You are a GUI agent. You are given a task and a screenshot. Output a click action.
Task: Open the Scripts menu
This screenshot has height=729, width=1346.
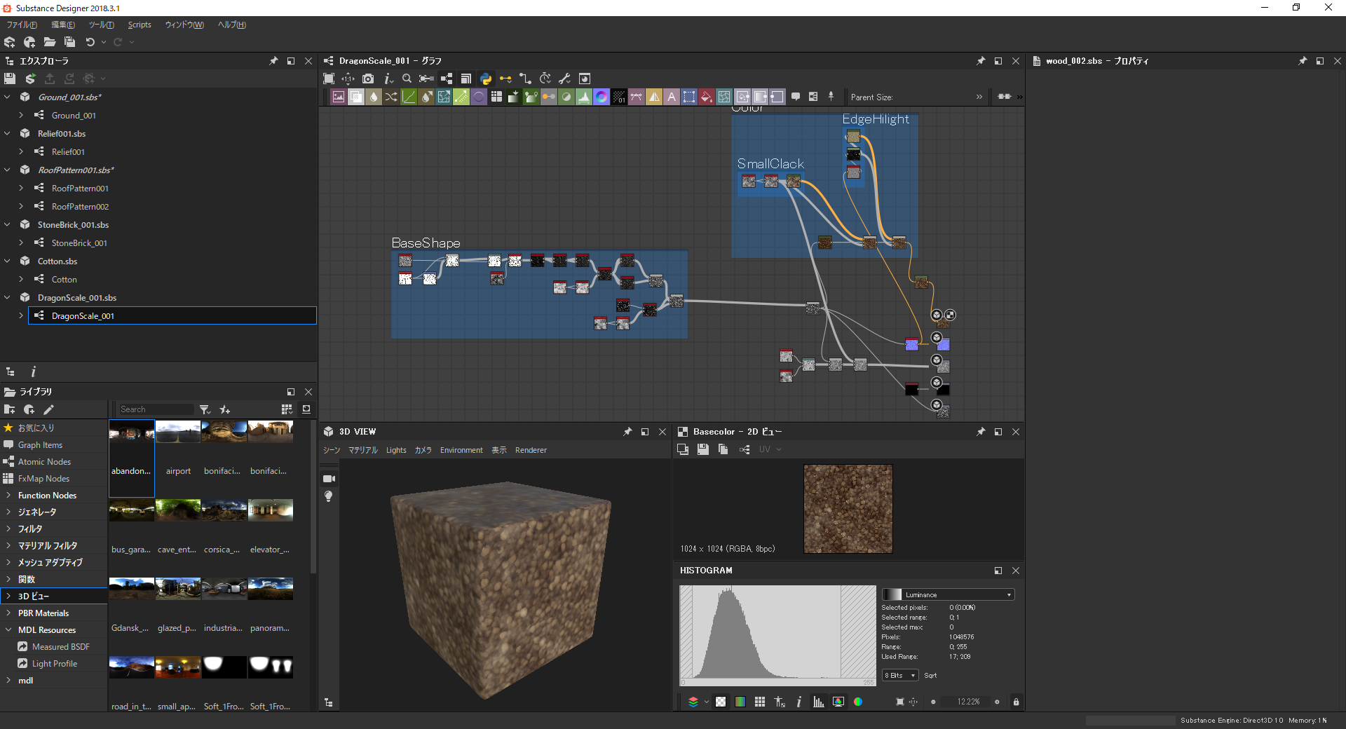click(140, 25)
